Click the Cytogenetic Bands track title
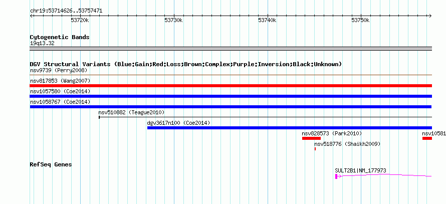The image size is (446, 204). tap(60, 37)
